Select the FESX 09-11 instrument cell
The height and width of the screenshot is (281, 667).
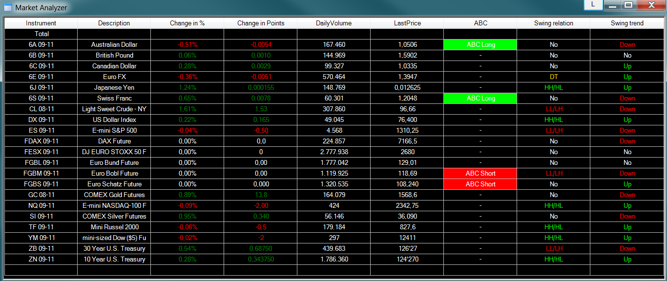[x=41, y=152]
